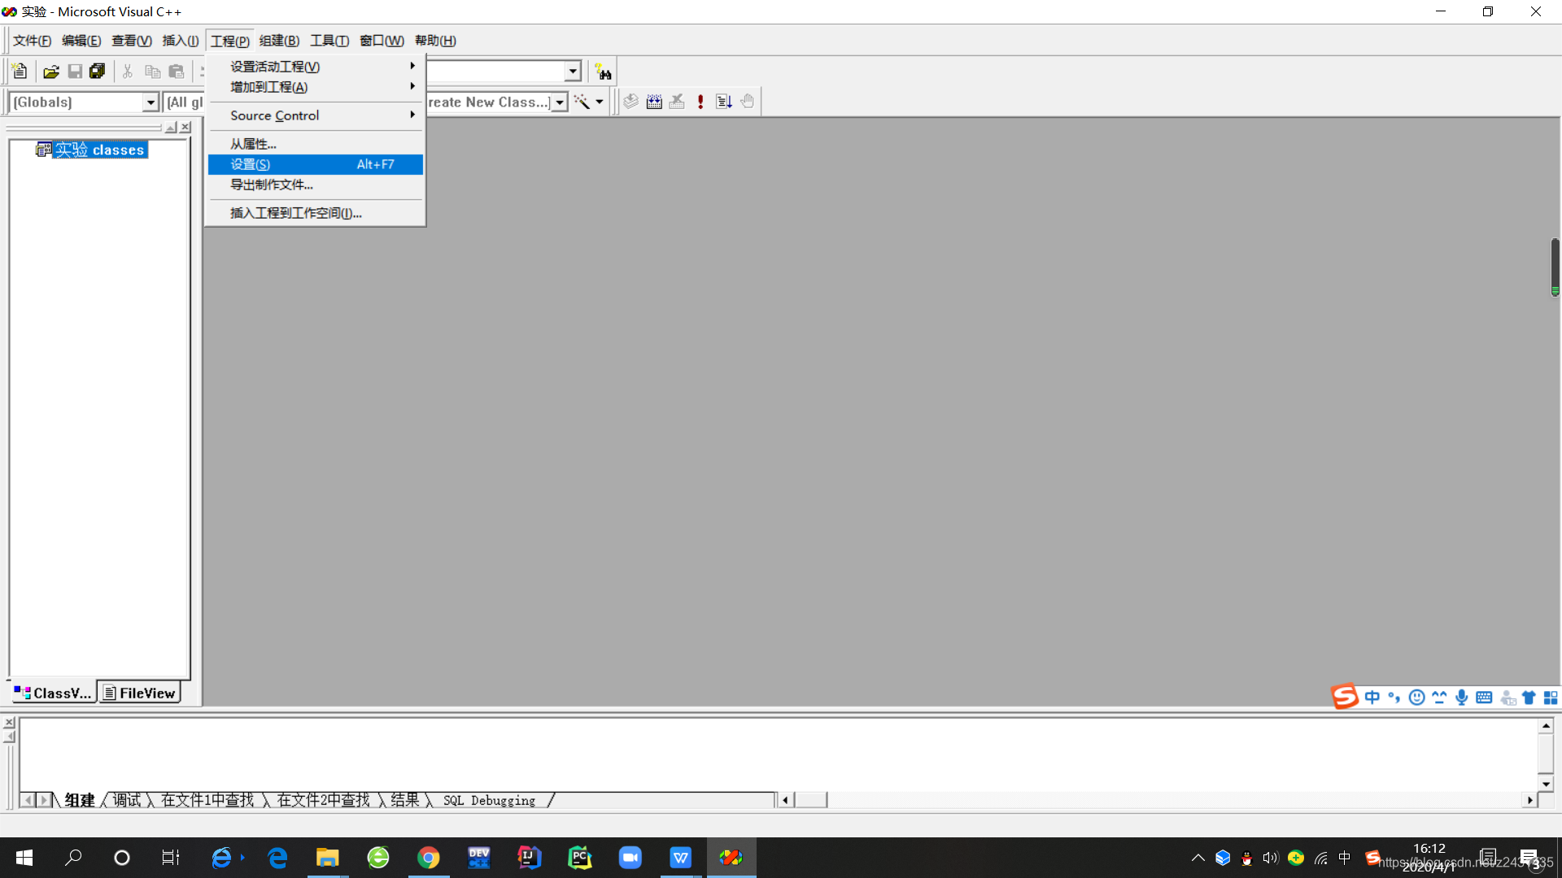Switch to SQL Debugging output tab
The image size is (1562, 878).
pos(490,800)
